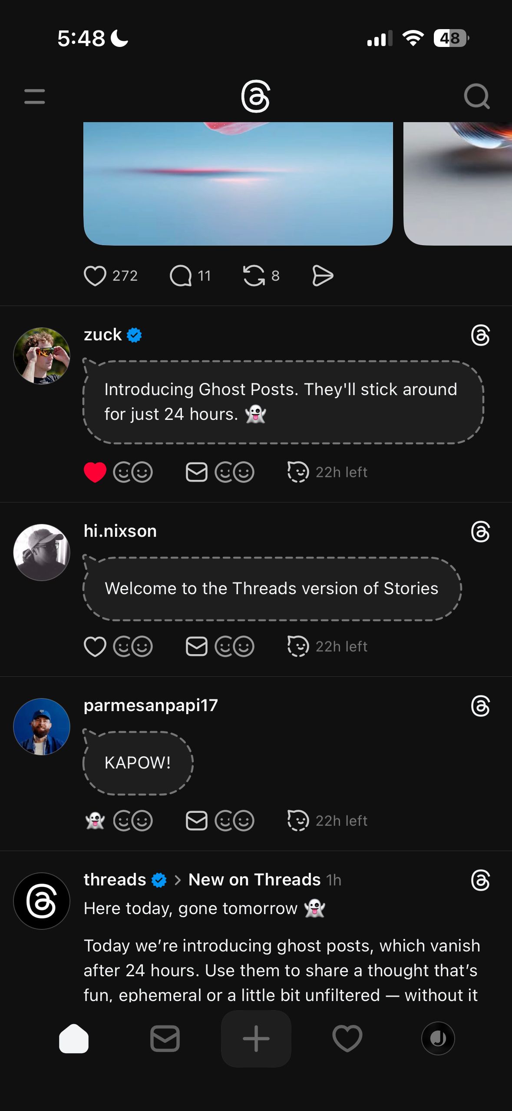Open Activity heart tab in bottom bar
The height and width of the screenshot is (1111, 512).
coord(347,1038)
